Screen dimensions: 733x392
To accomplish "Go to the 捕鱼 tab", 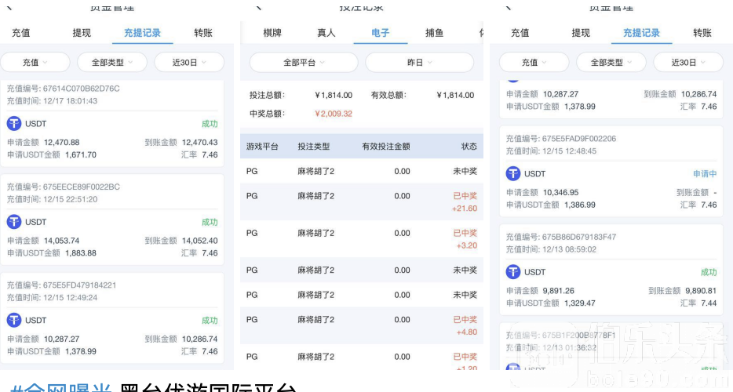I will (x=434, y=33).
